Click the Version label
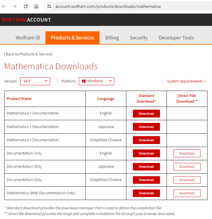 10,81
